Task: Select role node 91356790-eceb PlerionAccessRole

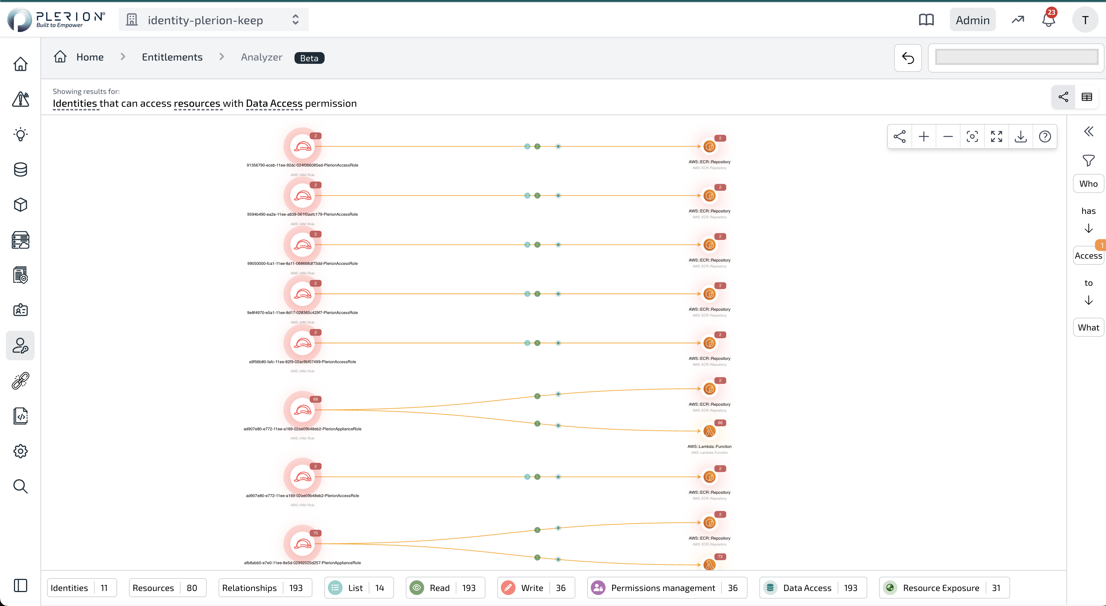Action: [x=302, y=146]
